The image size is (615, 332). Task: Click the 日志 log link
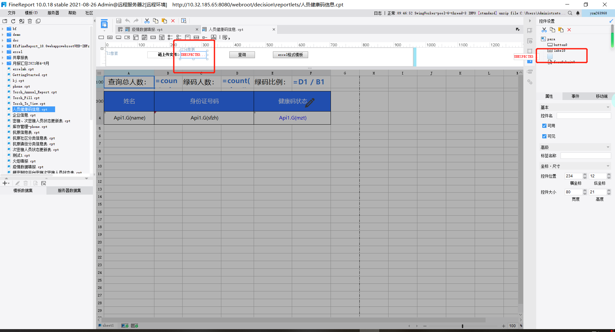(x=378, y=13)
